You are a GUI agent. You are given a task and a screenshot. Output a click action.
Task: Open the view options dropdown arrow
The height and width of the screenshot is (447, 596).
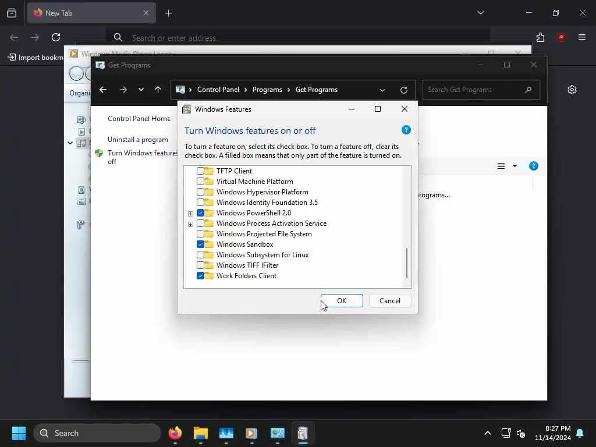[x=515, y=166]
